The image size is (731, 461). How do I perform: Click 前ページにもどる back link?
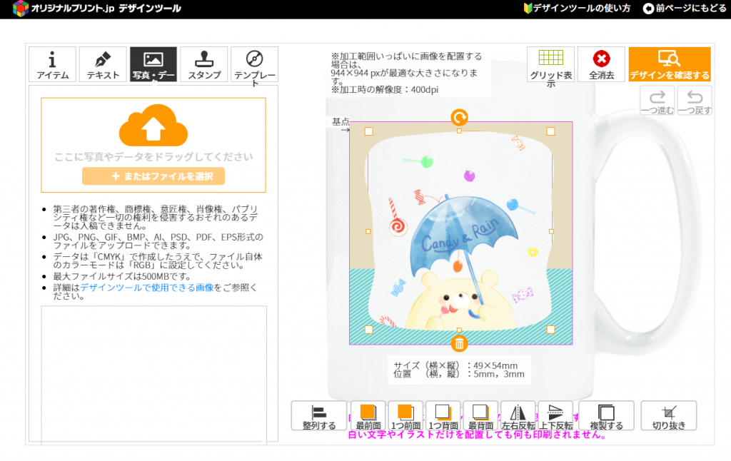tap(685, 9)
